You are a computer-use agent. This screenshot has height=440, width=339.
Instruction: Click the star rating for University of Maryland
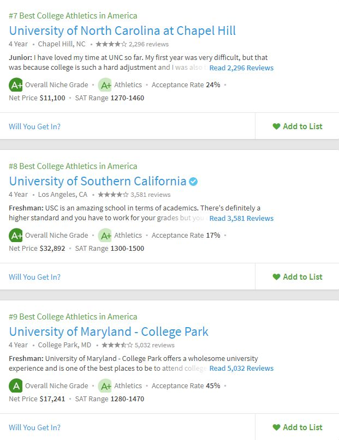coord(117,345)
